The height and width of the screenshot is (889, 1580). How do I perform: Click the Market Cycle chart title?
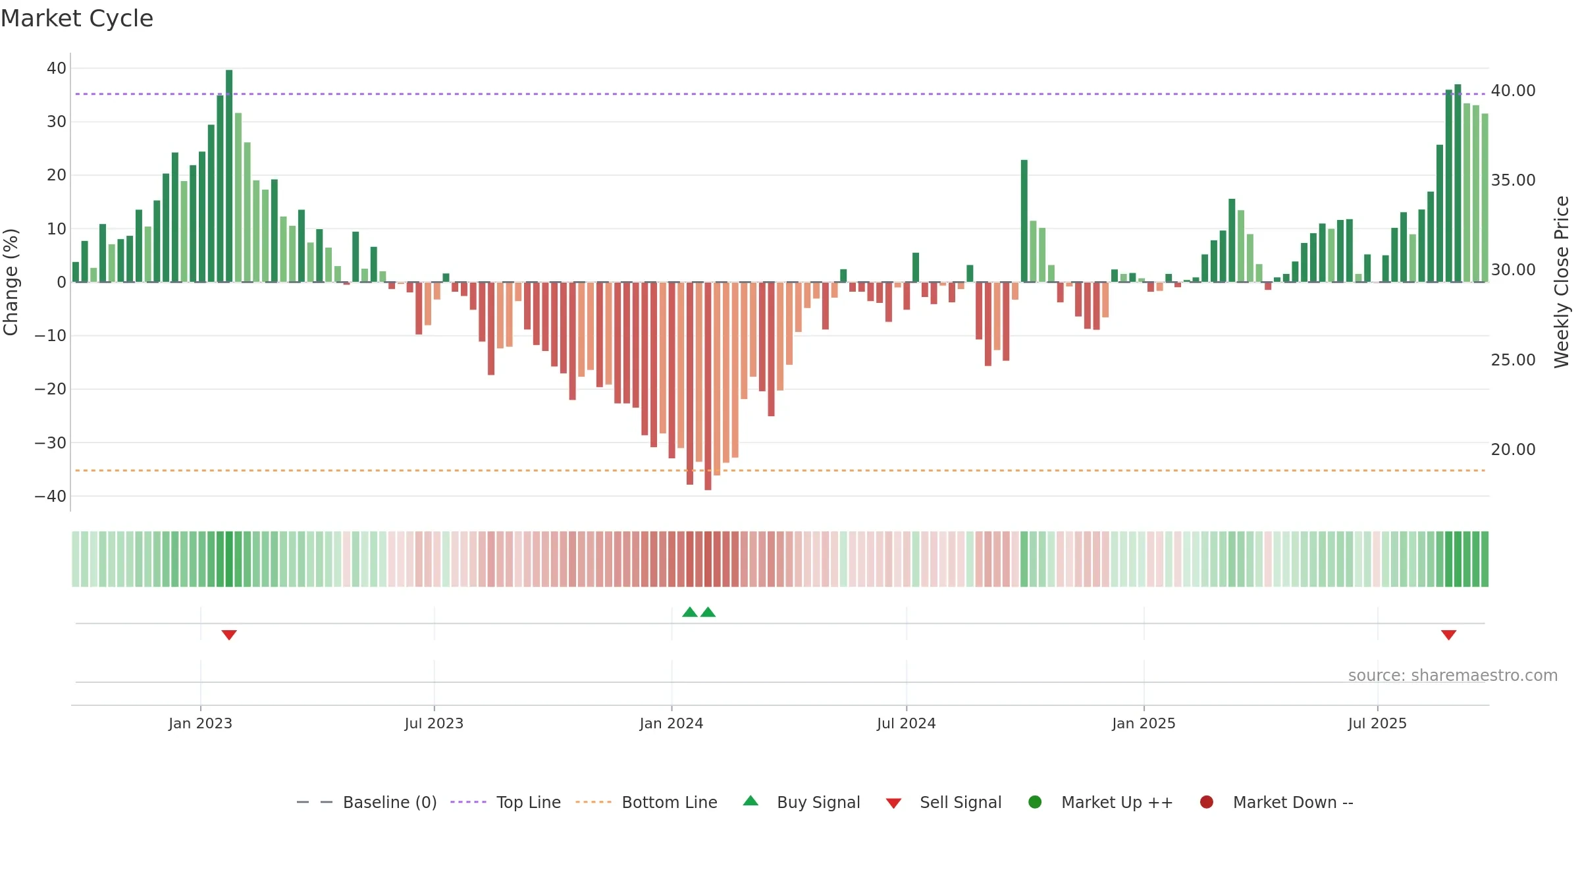[77, 18]
